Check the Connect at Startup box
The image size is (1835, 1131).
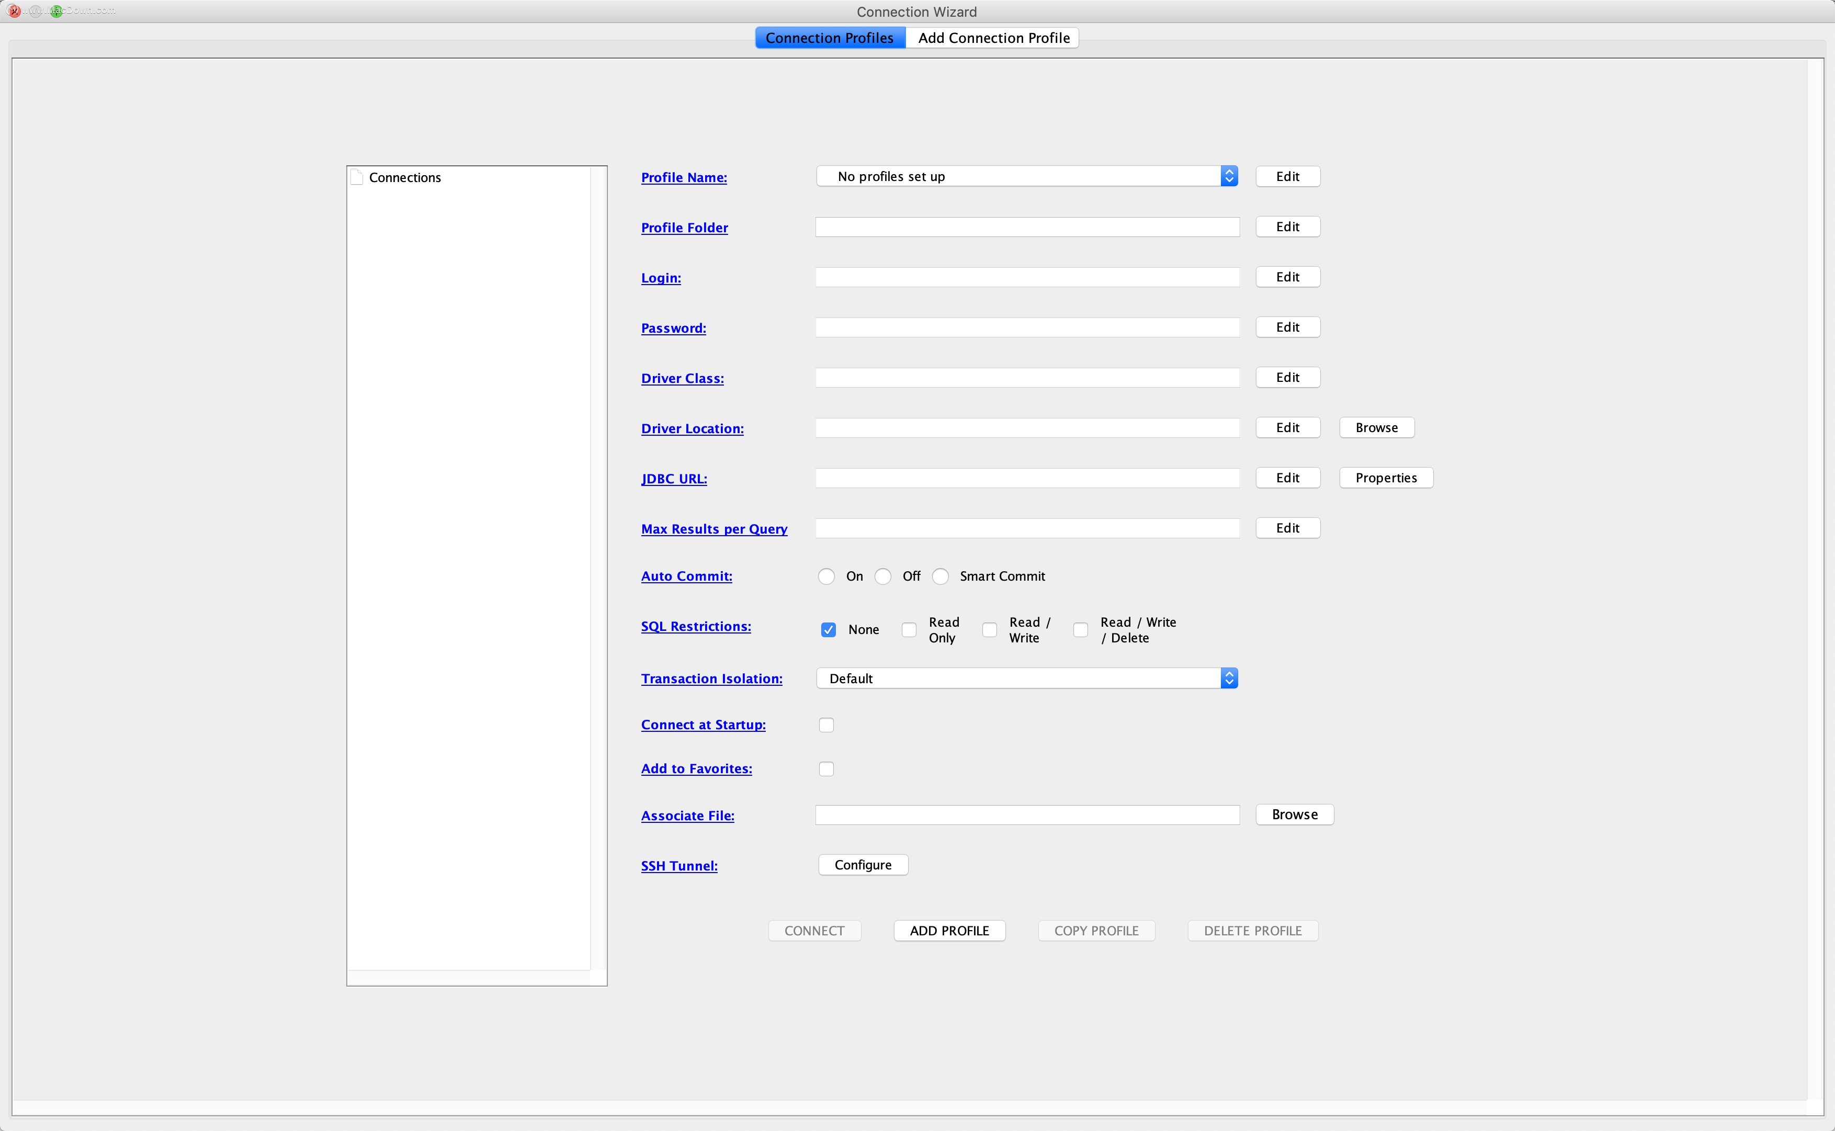pos(826,725)
